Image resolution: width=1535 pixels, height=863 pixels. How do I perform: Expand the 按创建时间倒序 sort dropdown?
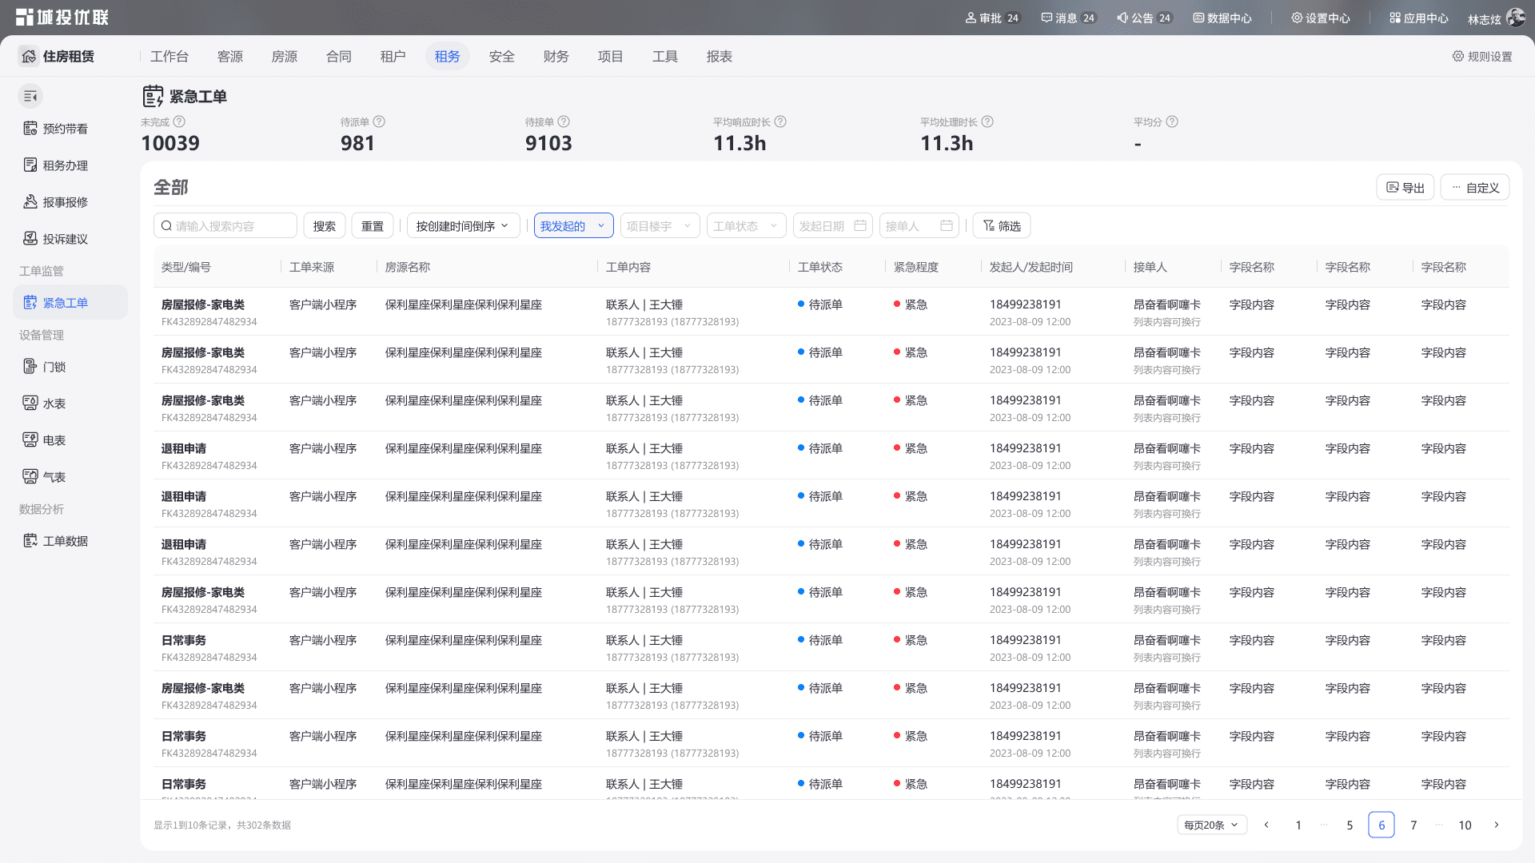coord(464,226)
